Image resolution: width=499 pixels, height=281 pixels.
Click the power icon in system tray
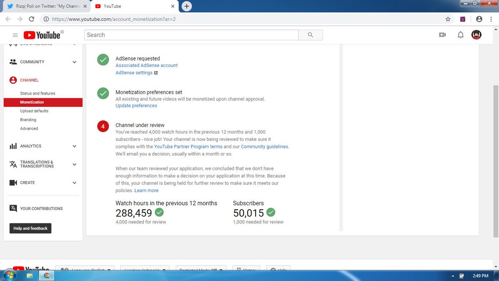click(x=462, y=276)
